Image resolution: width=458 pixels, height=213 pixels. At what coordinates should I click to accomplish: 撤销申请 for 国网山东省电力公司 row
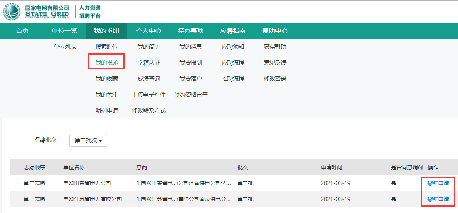tap(438, 183)
